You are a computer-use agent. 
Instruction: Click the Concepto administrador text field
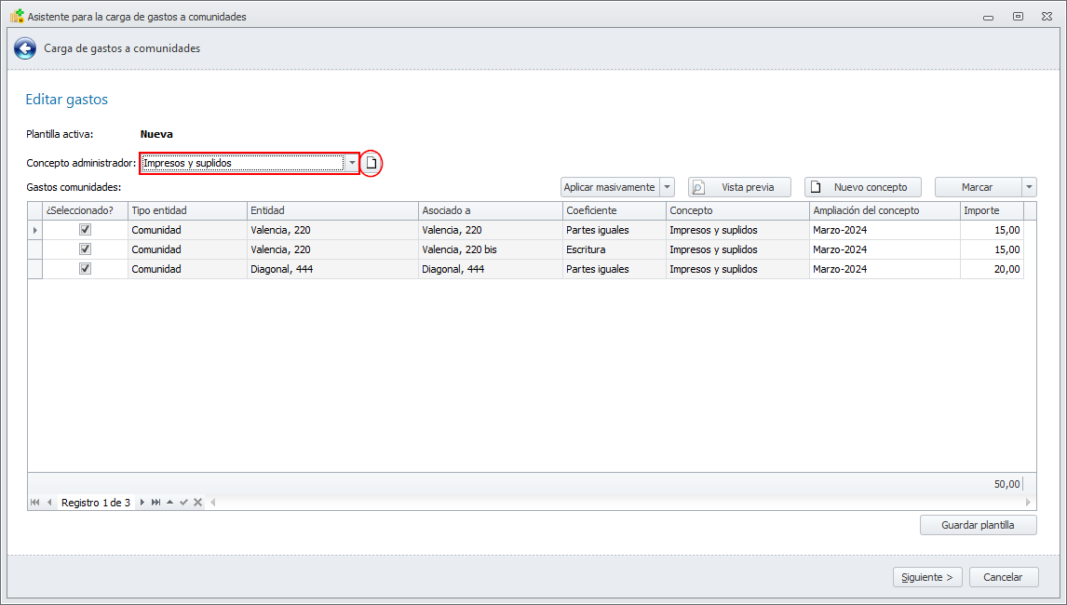point(243,163)
